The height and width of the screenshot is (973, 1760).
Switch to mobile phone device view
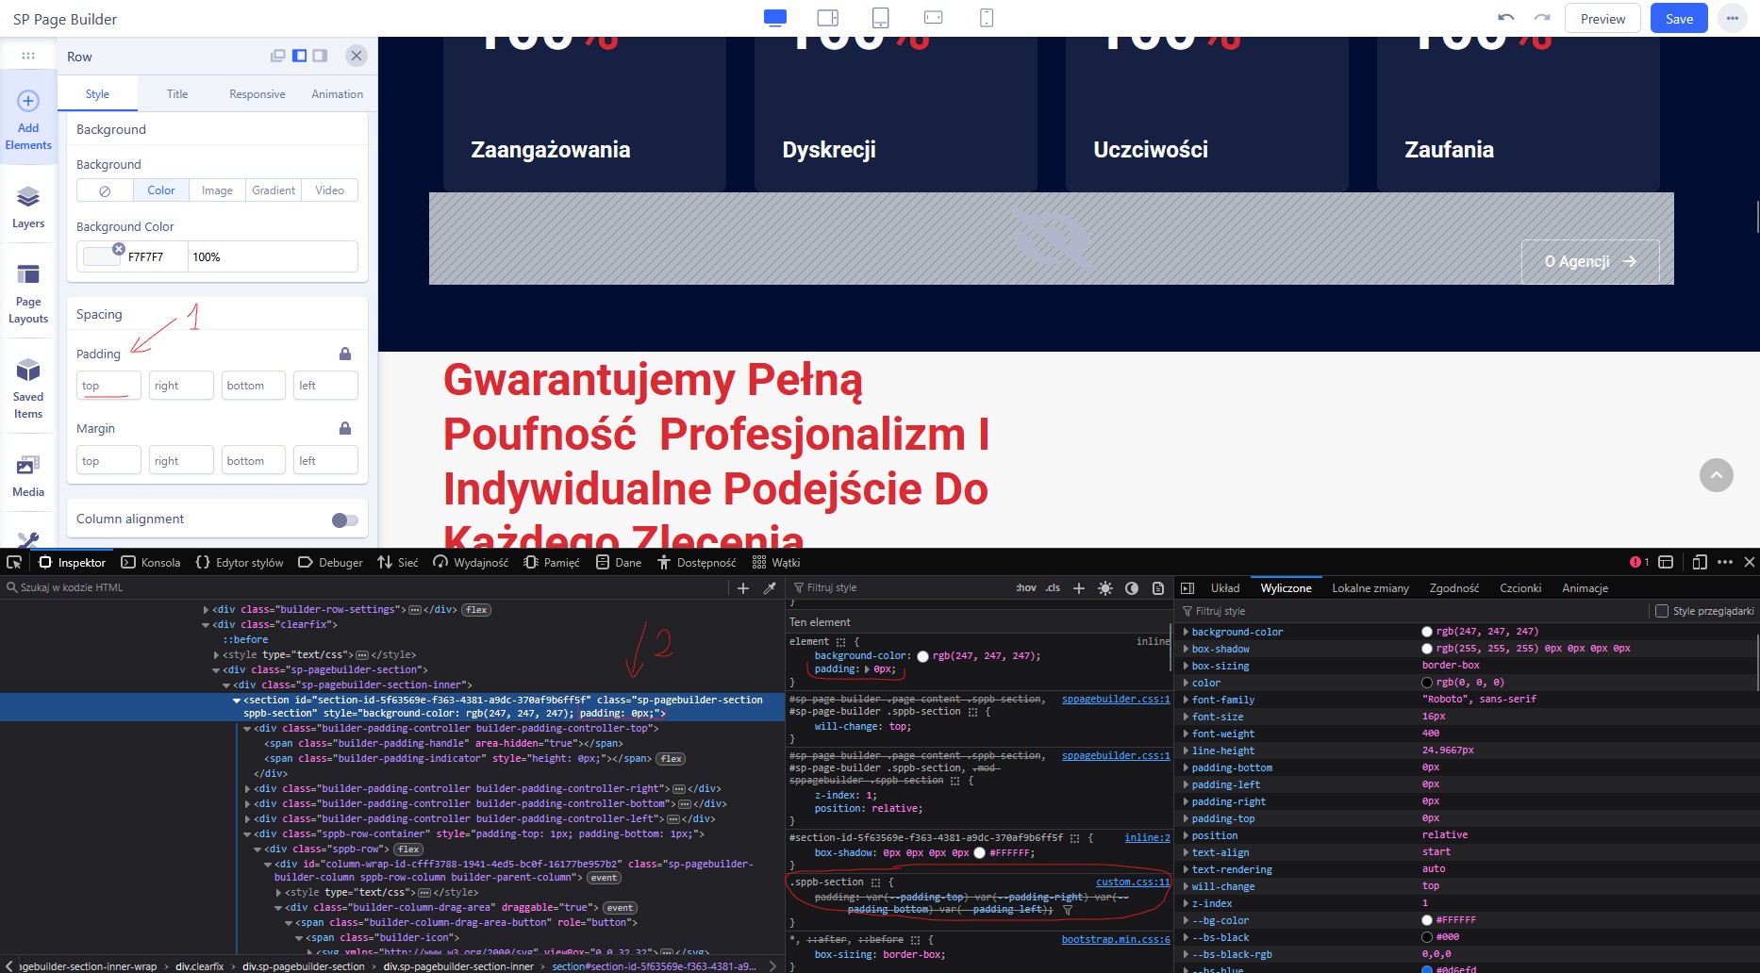click(987, 18)
